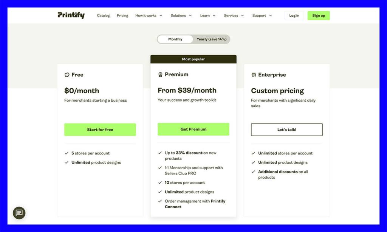Click the checkmark beside "10 stores per account"
Viewport: 387px width, 232px height.
click(x=160, y=182)
